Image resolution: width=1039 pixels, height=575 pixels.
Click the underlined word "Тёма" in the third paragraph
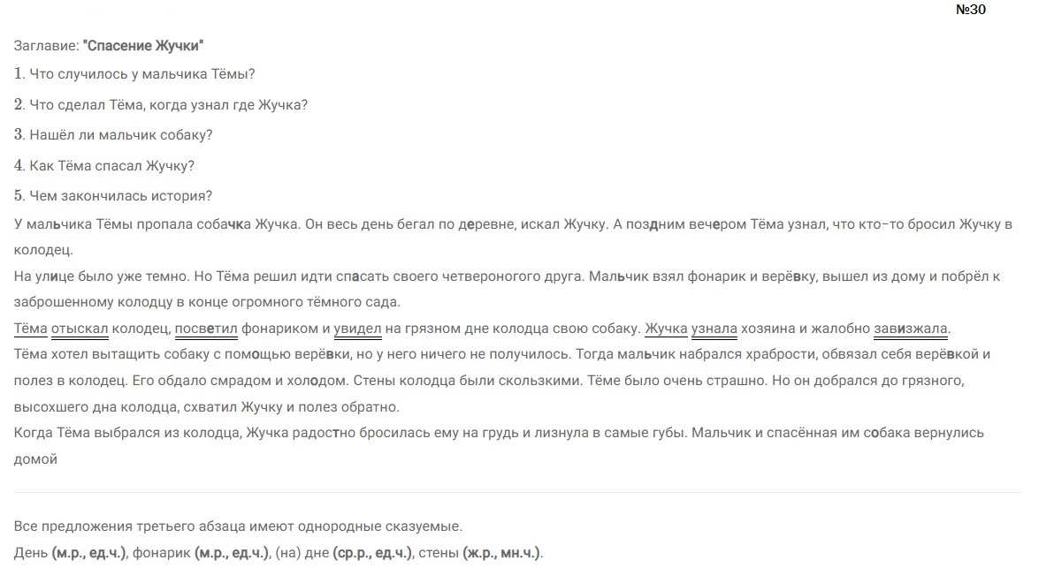(30, 329)
